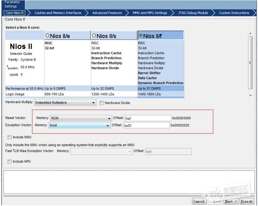Click the scroll down arrow of core table
The height and width of the screenshot is (206, 258).
(x=250, y=96)
